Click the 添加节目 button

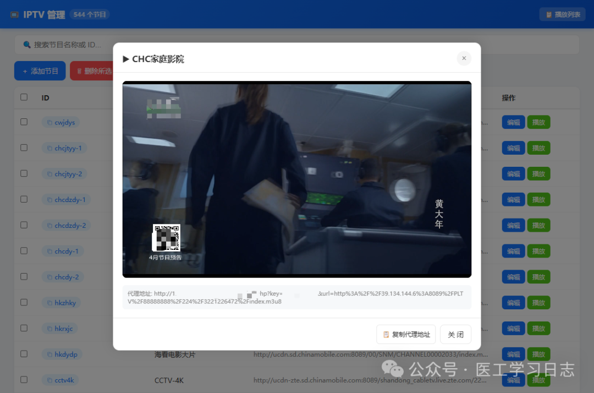(40, 71)
